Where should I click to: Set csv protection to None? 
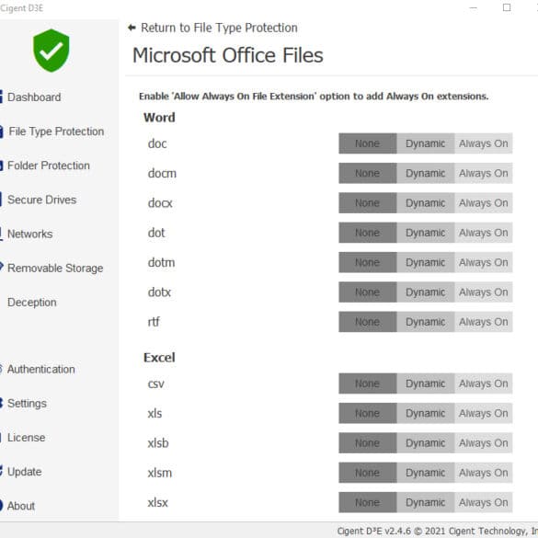coord(368,383)
